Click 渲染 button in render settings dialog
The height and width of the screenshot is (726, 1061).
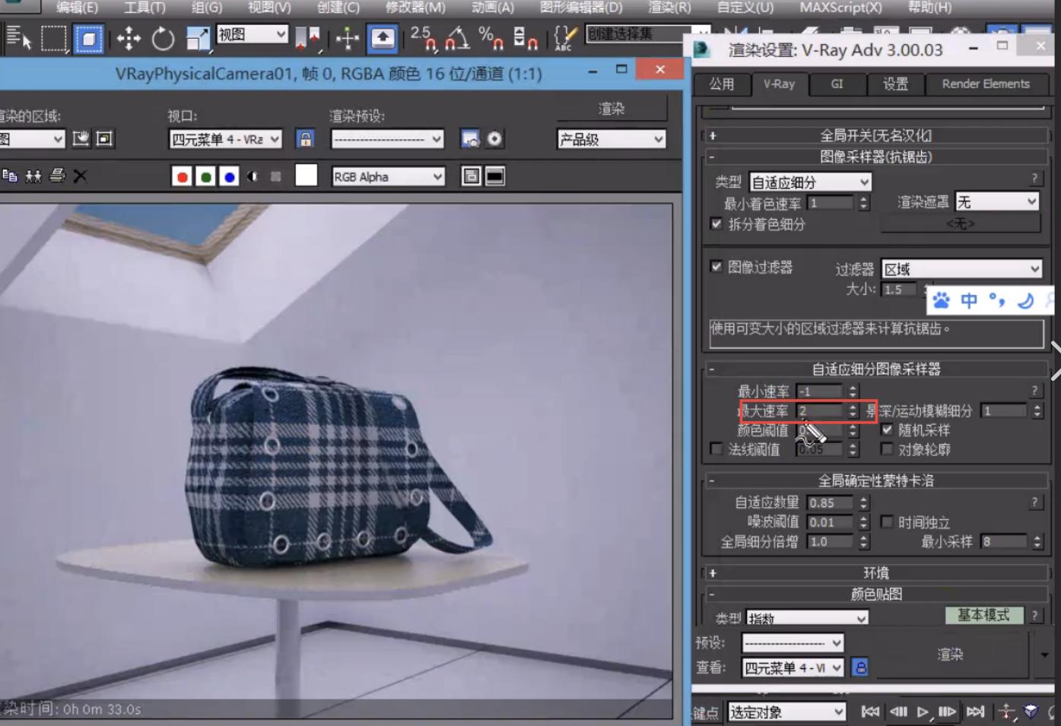(950, 655)
